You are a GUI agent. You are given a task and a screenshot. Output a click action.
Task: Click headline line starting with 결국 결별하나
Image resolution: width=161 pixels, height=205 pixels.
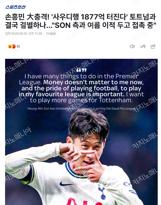pyautogui.click(x=81, y=25)
